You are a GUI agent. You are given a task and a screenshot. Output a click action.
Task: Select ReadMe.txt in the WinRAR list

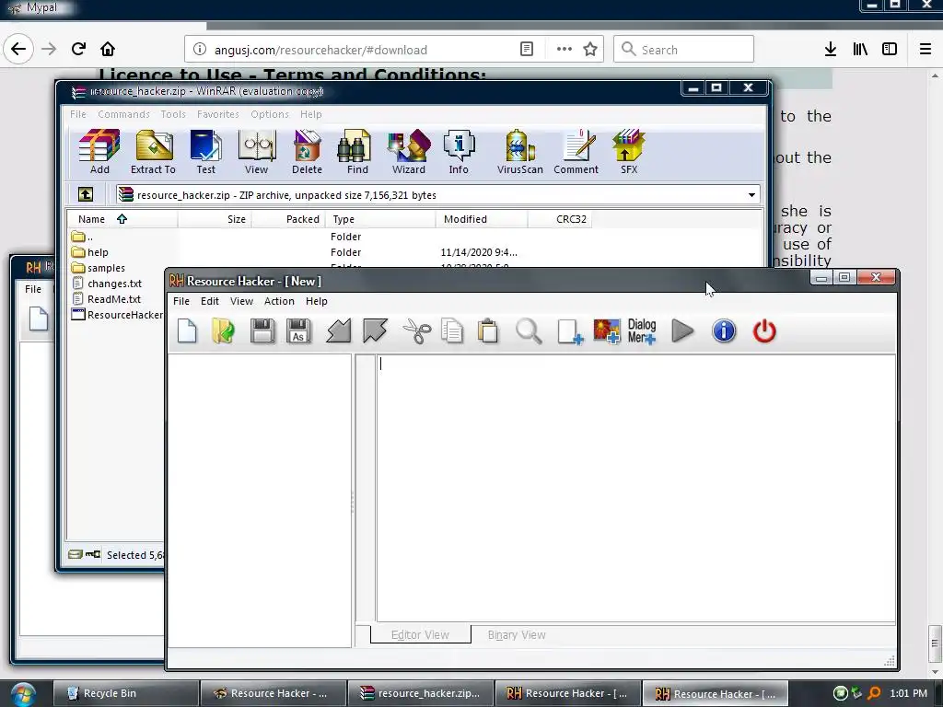tap(106, 299)
